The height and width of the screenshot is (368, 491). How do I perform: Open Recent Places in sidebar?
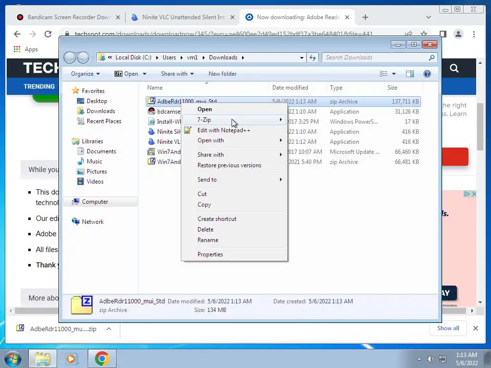[x=104, y=121]
